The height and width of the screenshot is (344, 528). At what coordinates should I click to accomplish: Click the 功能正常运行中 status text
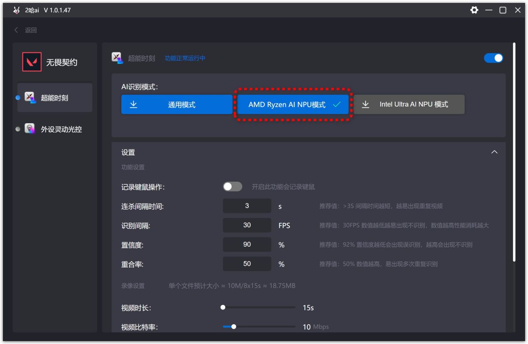(x=185, y=59)
